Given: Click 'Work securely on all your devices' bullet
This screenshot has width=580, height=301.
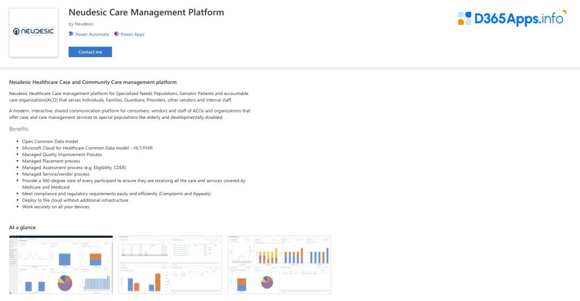Looking at the screenshot, I should 56,207.
